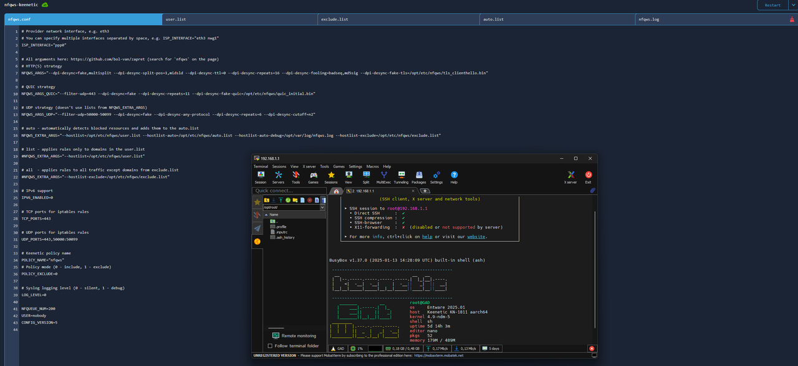The height and width of the screenshot is (366, 798).
Task: Close the 2. 192.168.1.1 terminal tab
Action: (413, 191)
